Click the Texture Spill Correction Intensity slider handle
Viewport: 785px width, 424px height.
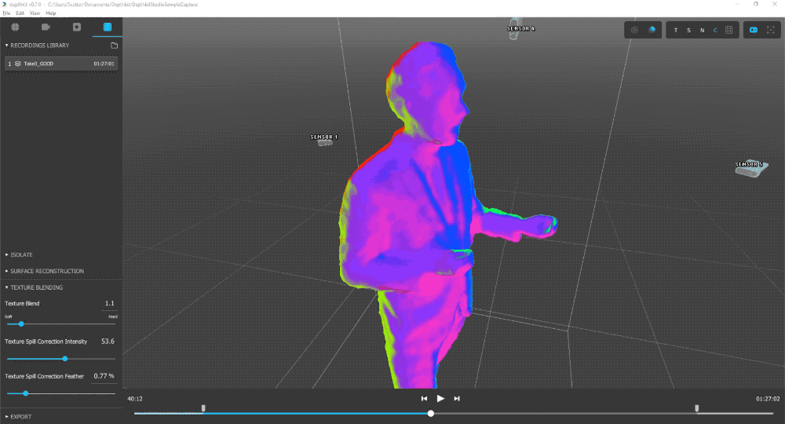(x=65, y=359)
